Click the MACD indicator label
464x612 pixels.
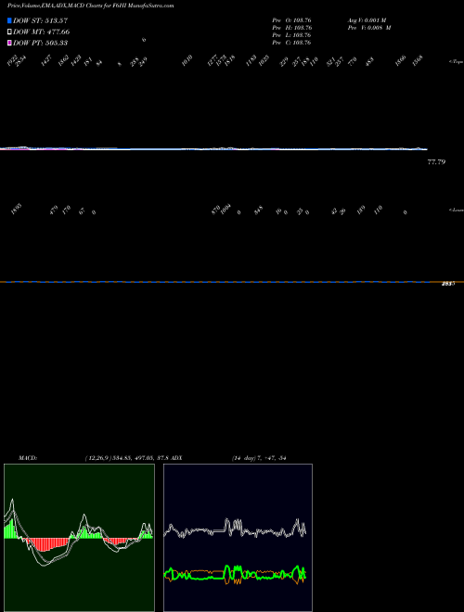[28, 458]
